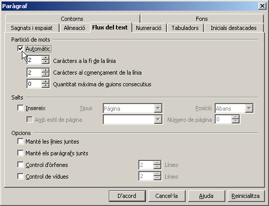The image size is (269, 206).
Task: Switch to the Sagnats i espaiat tab
Action: point(32,28)
